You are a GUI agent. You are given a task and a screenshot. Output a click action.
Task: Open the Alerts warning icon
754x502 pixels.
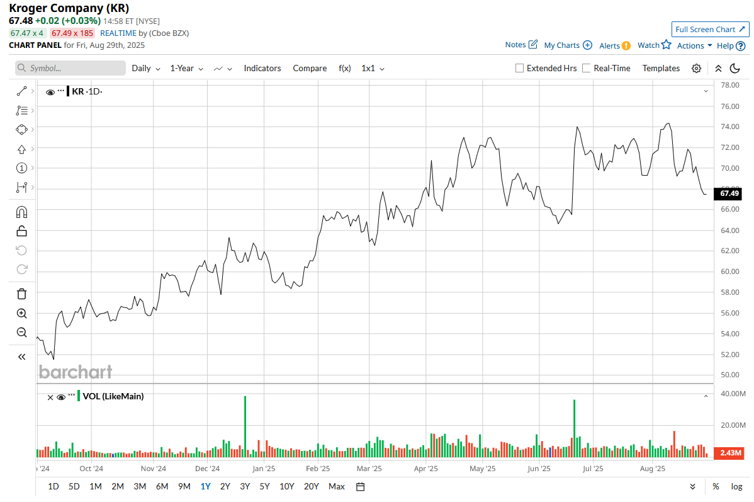click(626, 46)
